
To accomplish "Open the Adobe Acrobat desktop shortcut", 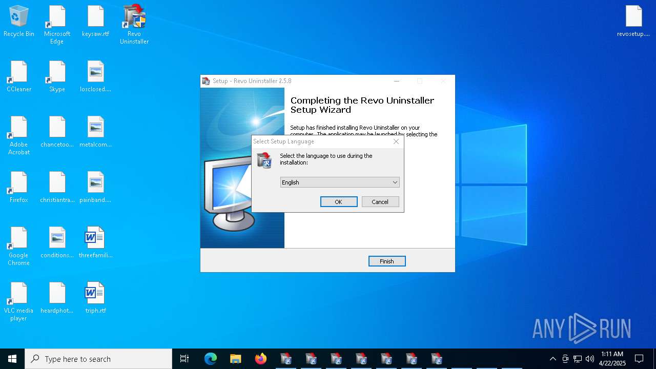I will coord(19,136).
